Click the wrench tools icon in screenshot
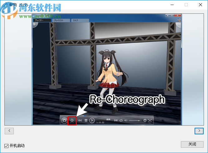Viewport: 208px width, 153px height. point(179,20)
